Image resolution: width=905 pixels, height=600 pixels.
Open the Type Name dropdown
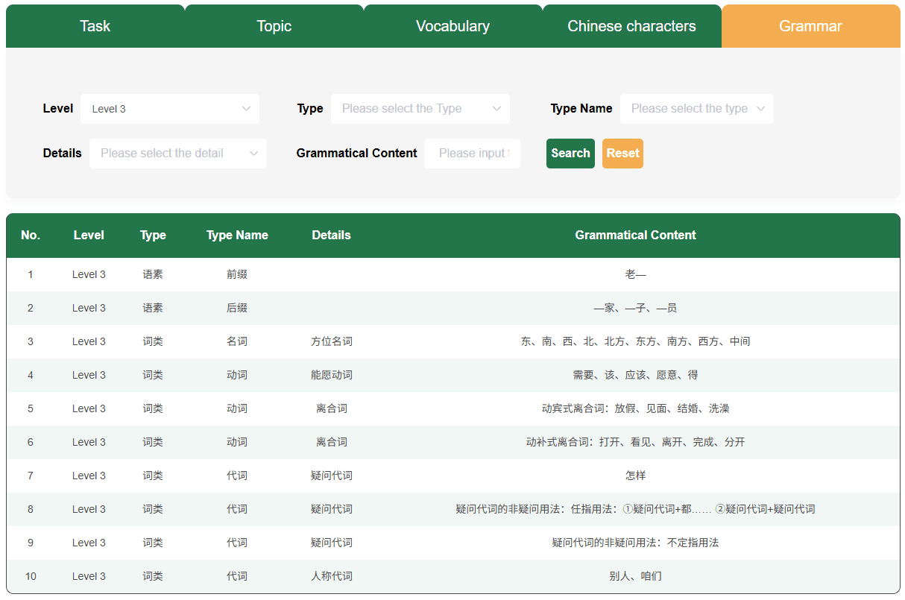[697, 109]
